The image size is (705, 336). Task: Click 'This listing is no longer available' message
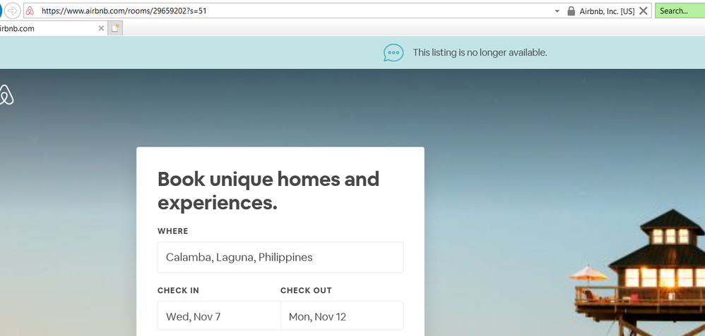click(480, 53)
